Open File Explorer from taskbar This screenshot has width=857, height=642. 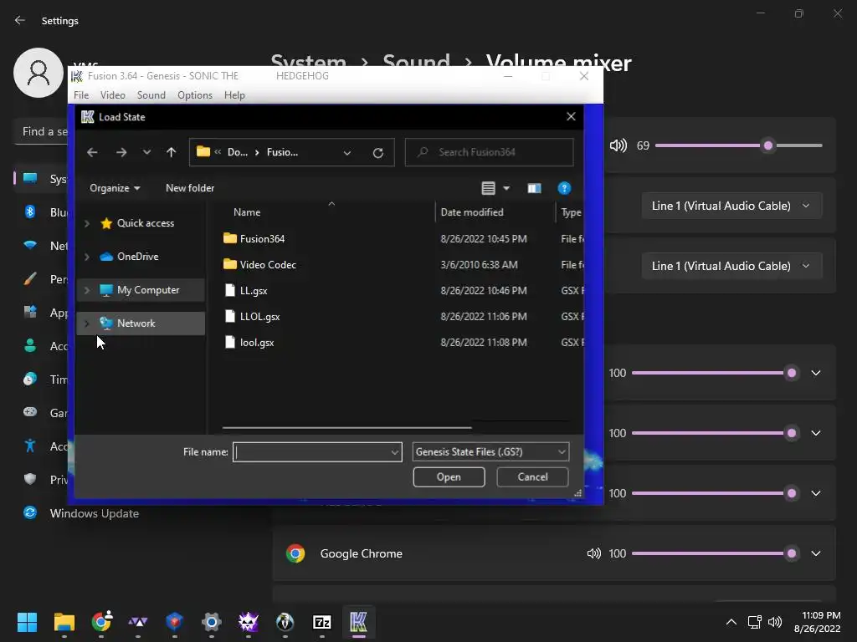[64, 622]
